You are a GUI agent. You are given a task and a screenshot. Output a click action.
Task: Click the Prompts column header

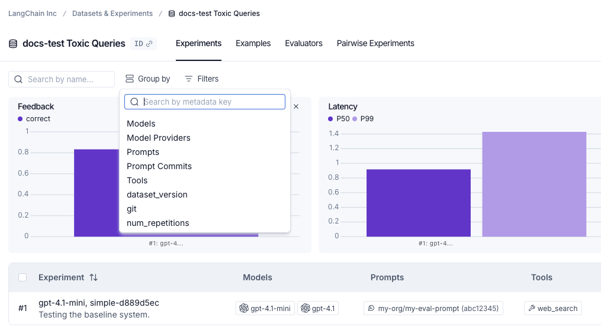[x=387, y=277]
